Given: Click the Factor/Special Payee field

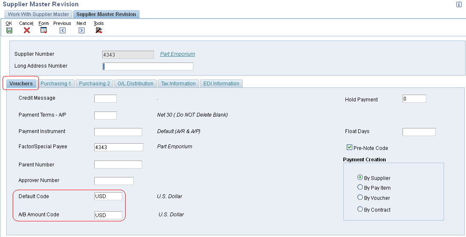Looking at the screenshot, I should 118,147.
